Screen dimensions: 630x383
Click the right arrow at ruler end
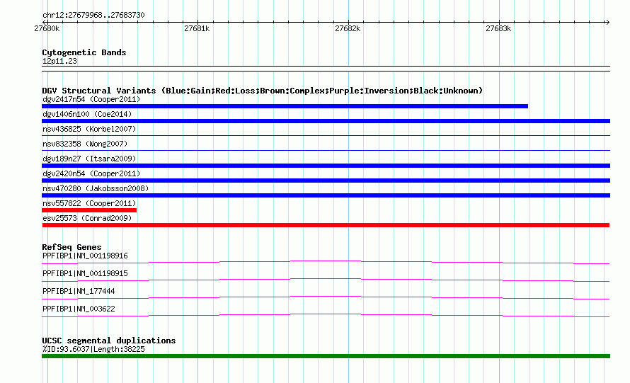click(x=607, y=22)
